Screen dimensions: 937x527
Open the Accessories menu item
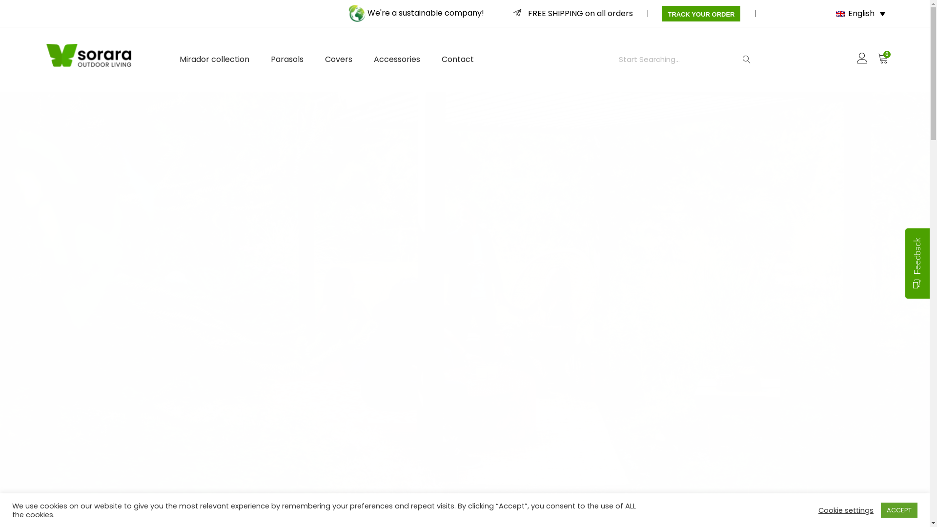397,60
